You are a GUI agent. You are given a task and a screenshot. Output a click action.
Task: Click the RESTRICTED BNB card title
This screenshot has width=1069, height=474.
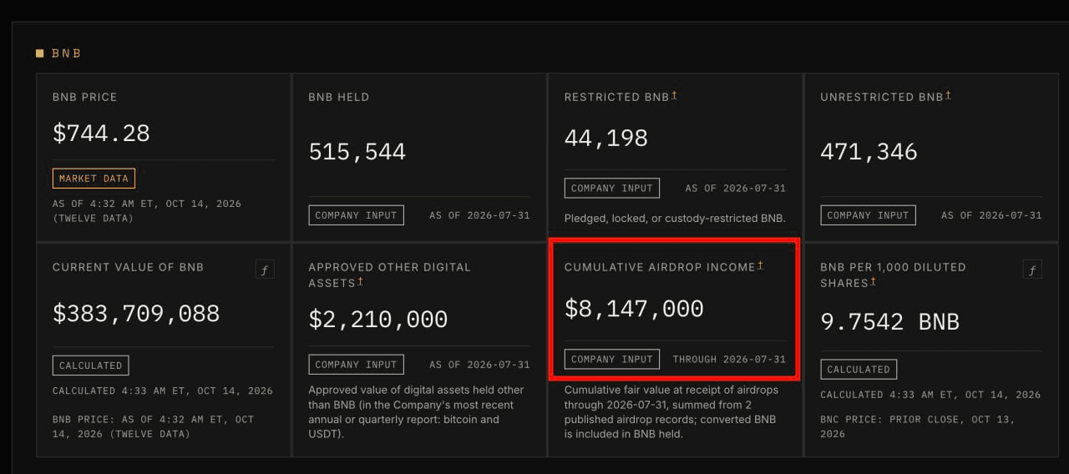(x=616, y=97)
